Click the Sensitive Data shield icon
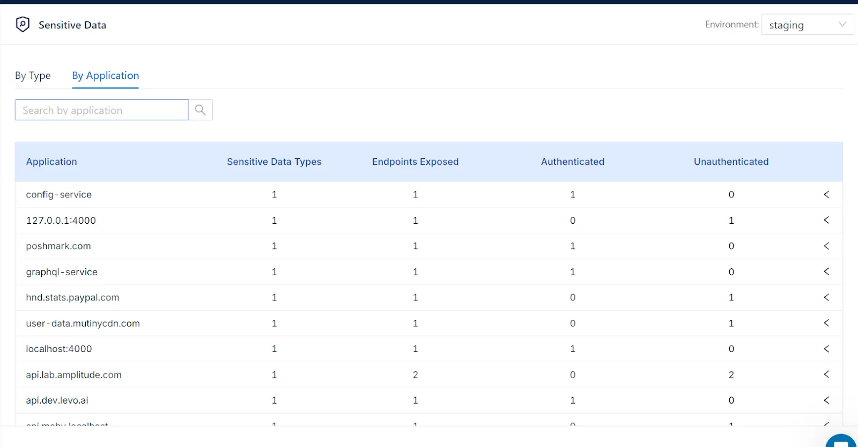The width and height of the screenshot is (858, 447). click(23, 24)
